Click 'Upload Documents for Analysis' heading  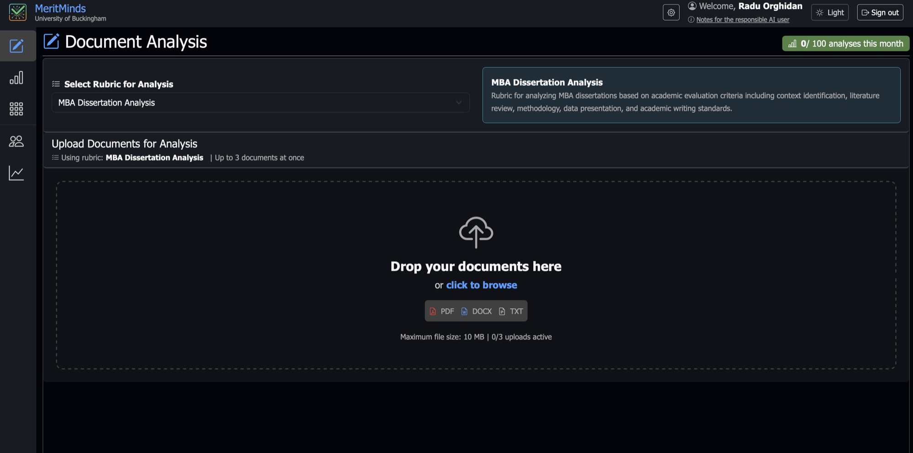(124, 144)
